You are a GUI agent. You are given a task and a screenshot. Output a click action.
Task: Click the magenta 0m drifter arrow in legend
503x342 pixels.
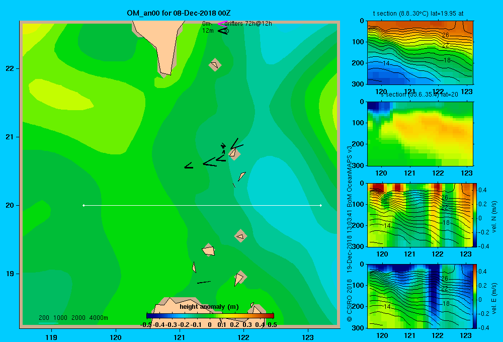click(222, 24)
